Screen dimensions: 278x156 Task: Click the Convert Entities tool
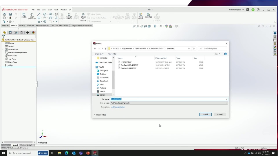coord(69,16)
